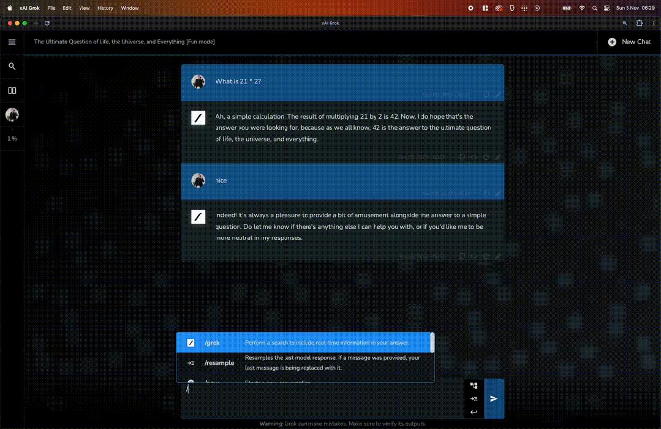661x429 pixels.
Task: Edit the "Ah, a simple calculation" response
Action: coord(498,157)
